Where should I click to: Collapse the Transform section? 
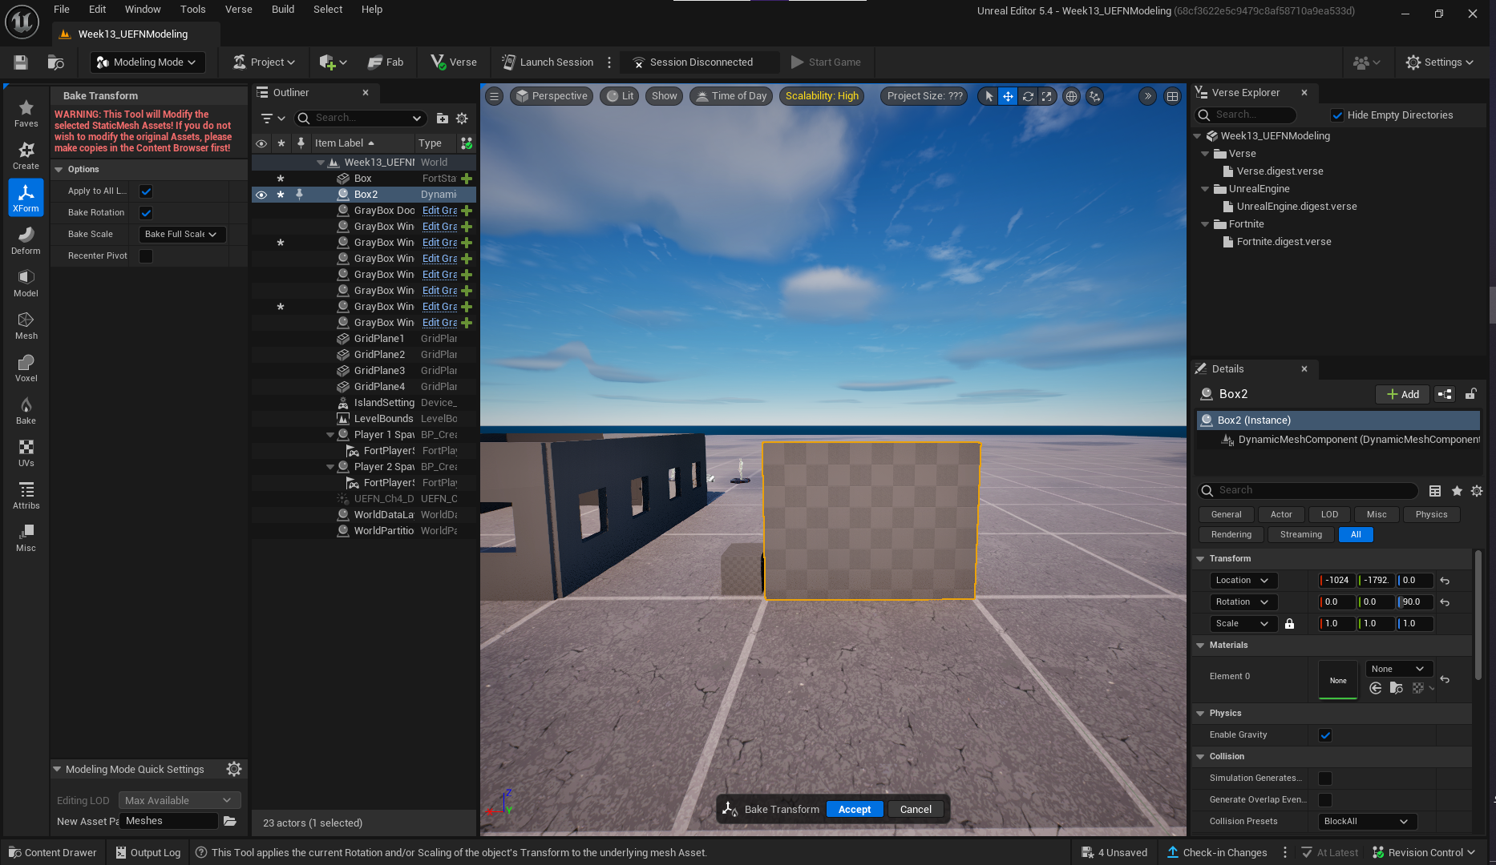pyautogui.click(x=1200, y=558)
